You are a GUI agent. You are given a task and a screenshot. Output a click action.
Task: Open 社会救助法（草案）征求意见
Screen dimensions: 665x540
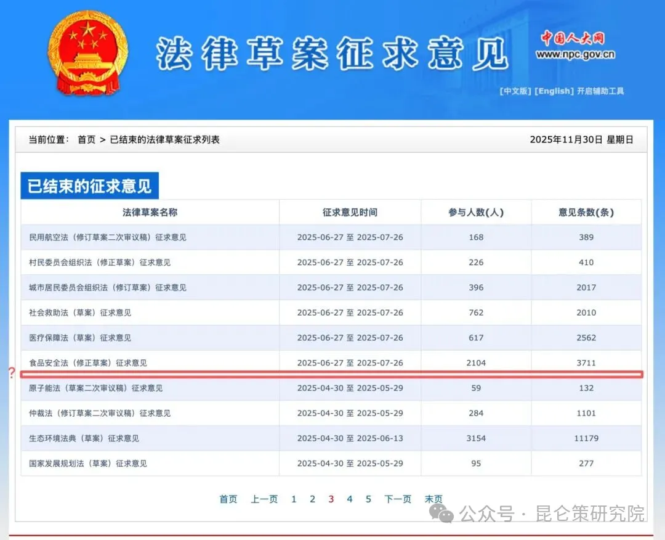click(x=80, y=313)
